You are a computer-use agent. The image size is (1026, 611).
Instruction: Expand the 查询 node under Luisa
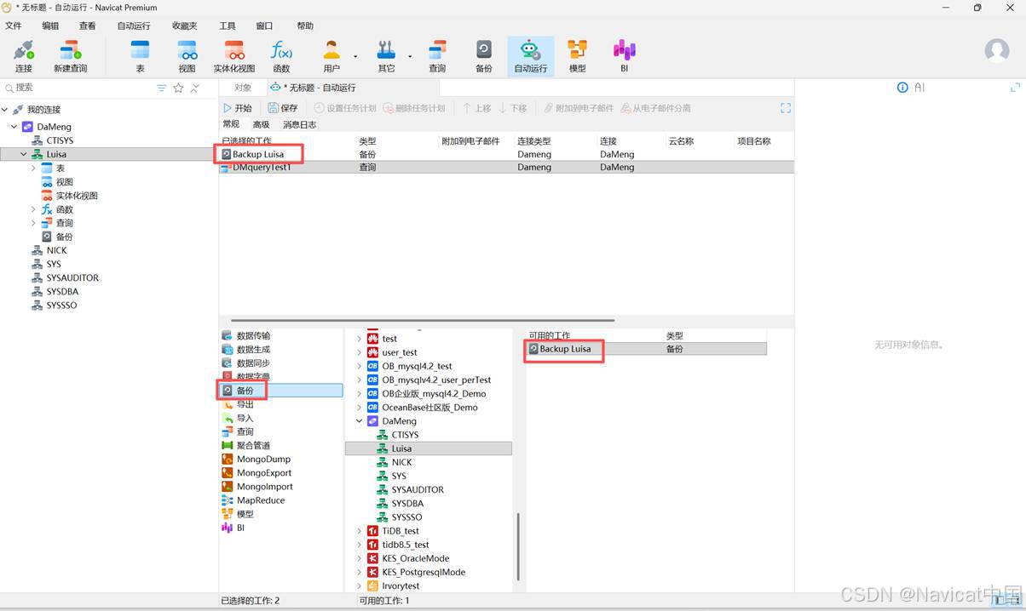click(x=33, y=223)
